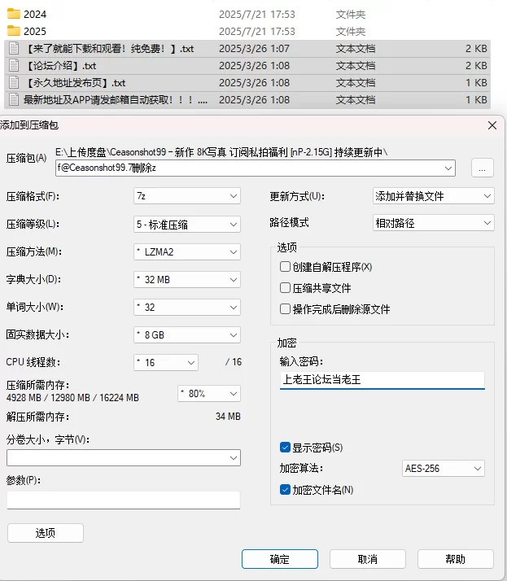Image resolution: width=507 pixels, height=581 pixels.
Task: Click text file icon for 【永久地址发布页】.txt
Action: pyautogui.click(x=14, y=83)
